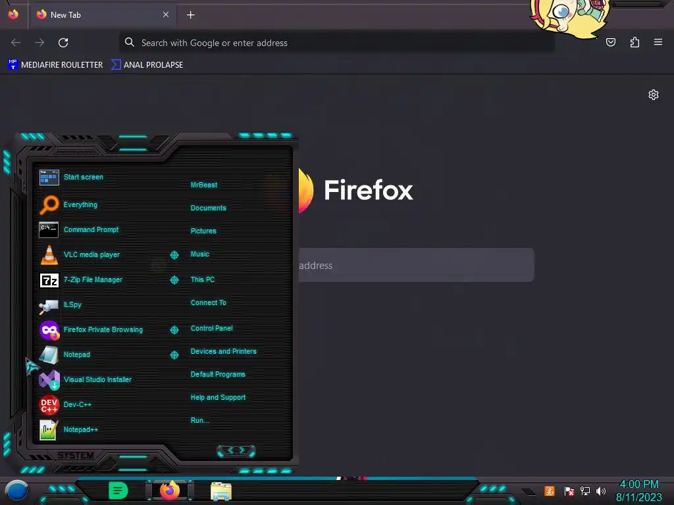Close the New Tab tab
This screenshot has width=674, height=505.
tap(166, 14)
